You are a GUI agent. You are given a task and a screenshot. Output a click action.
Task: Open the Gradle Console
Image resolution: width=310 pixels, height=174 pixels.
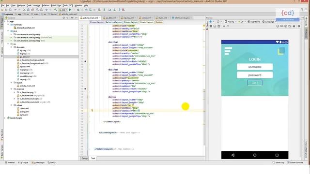[295, 162]
